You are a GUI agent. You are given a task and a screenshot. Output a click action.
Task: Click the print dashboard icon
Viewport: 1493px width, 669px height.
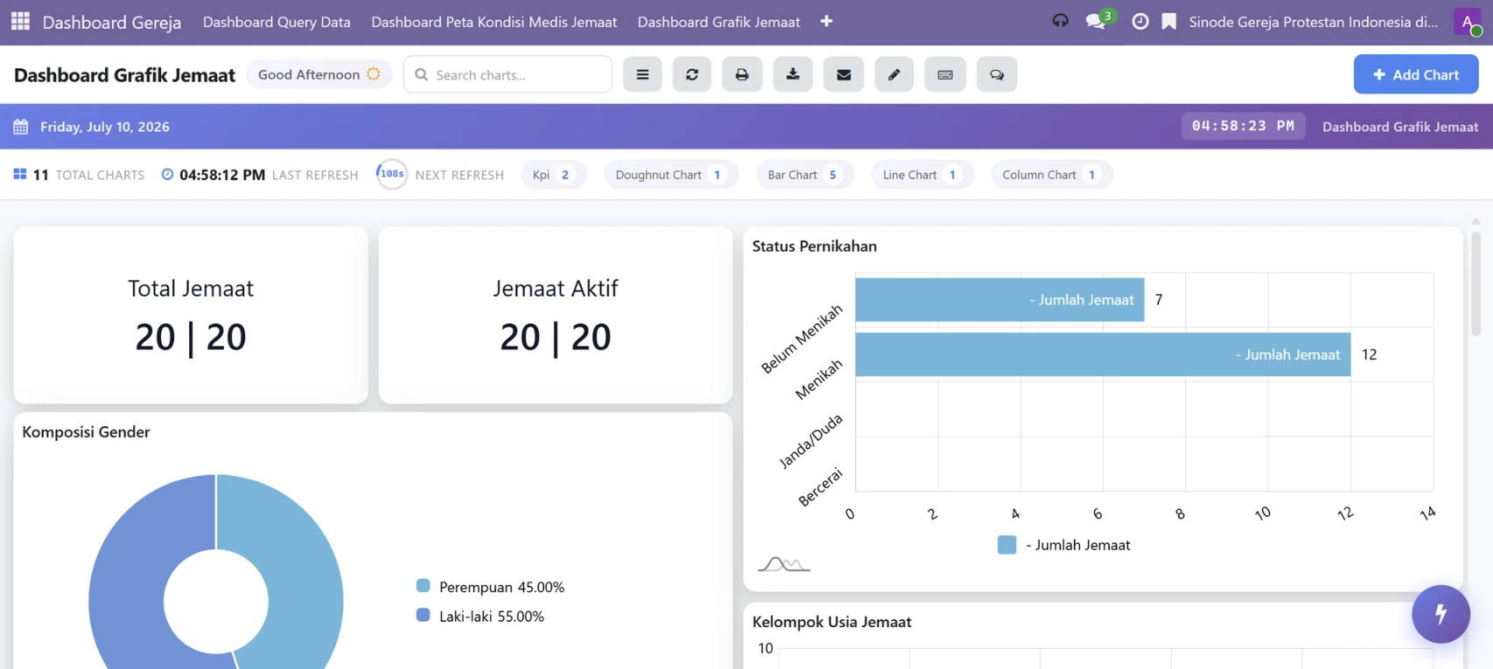pos(742,74)
